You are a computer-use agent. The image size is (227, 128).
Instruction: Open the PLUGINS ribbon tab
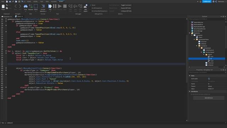click(x=54, y=1)
